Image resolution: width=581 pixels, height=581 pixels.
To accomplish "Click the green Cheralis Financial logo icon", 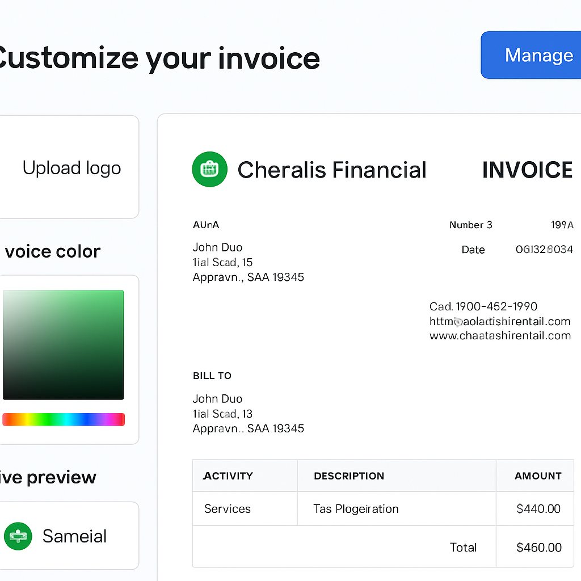I will (209, 169).
